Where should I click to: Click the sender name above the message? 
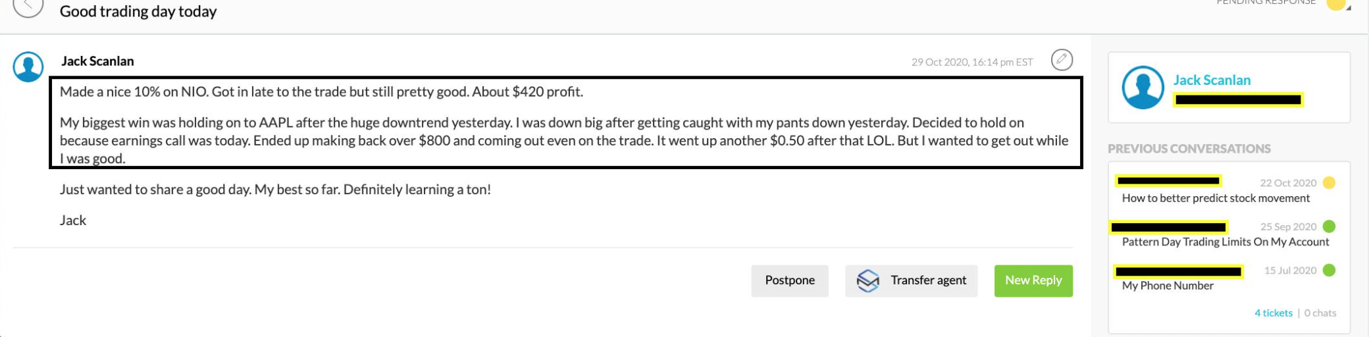pos(97,61)
